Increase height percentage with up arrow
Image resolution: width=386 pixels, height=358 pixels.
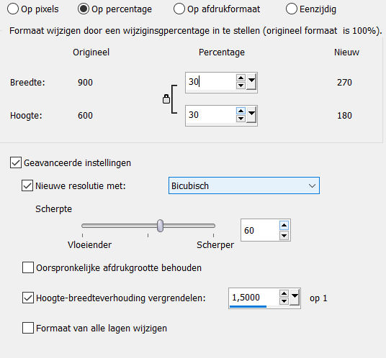point(241,111)
